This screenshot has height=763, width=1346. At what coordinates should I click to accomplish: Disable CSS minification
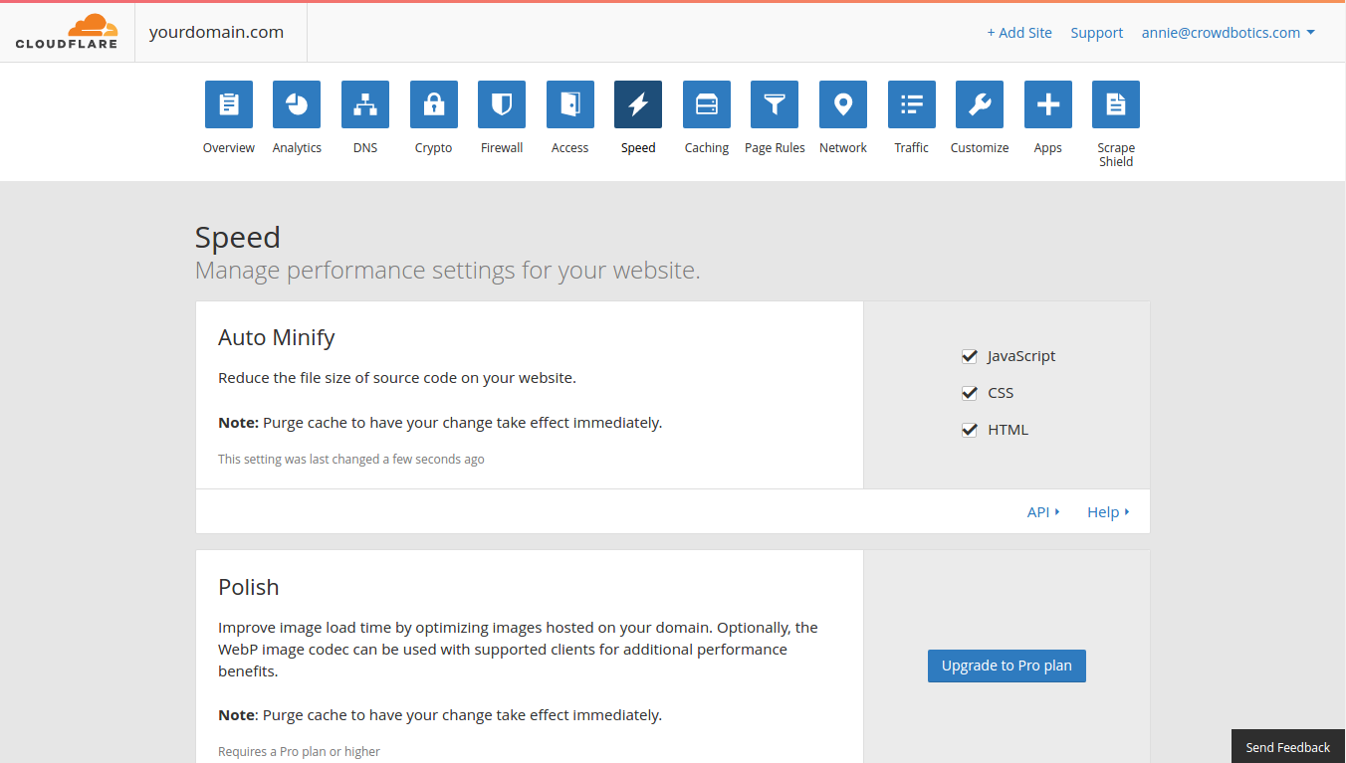(x=970, y=393)
